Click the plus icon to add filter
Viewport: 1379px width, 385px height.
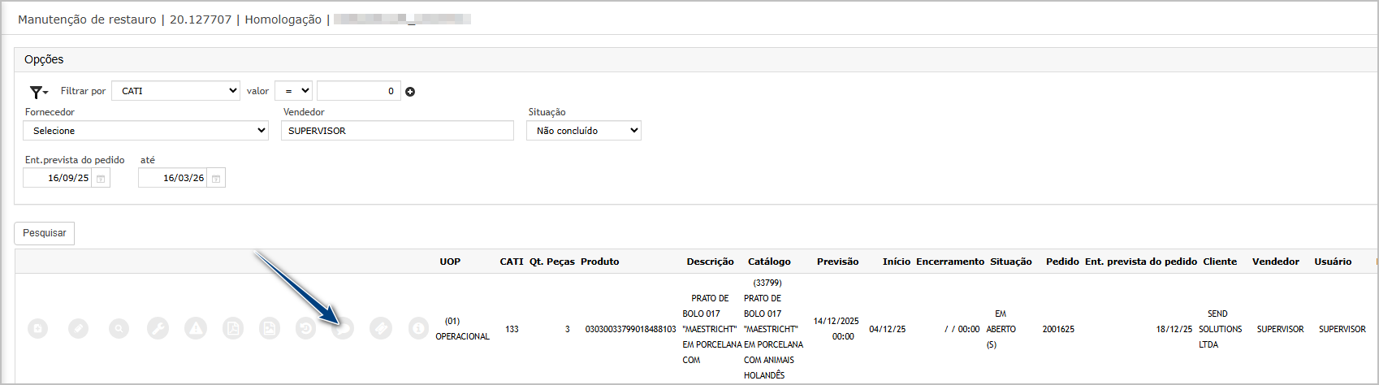(x=410, y=92)
